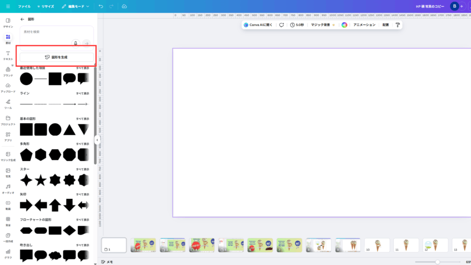Viewport: 471px width, 265px height.
Task: Expand すべて表示 for the スター section
Action: (83, 169)
